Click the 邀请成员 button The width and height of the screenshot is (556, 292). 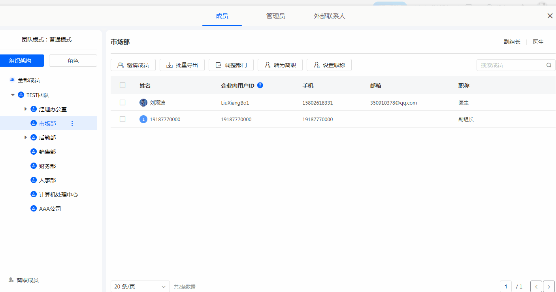[x=133, y=65]
